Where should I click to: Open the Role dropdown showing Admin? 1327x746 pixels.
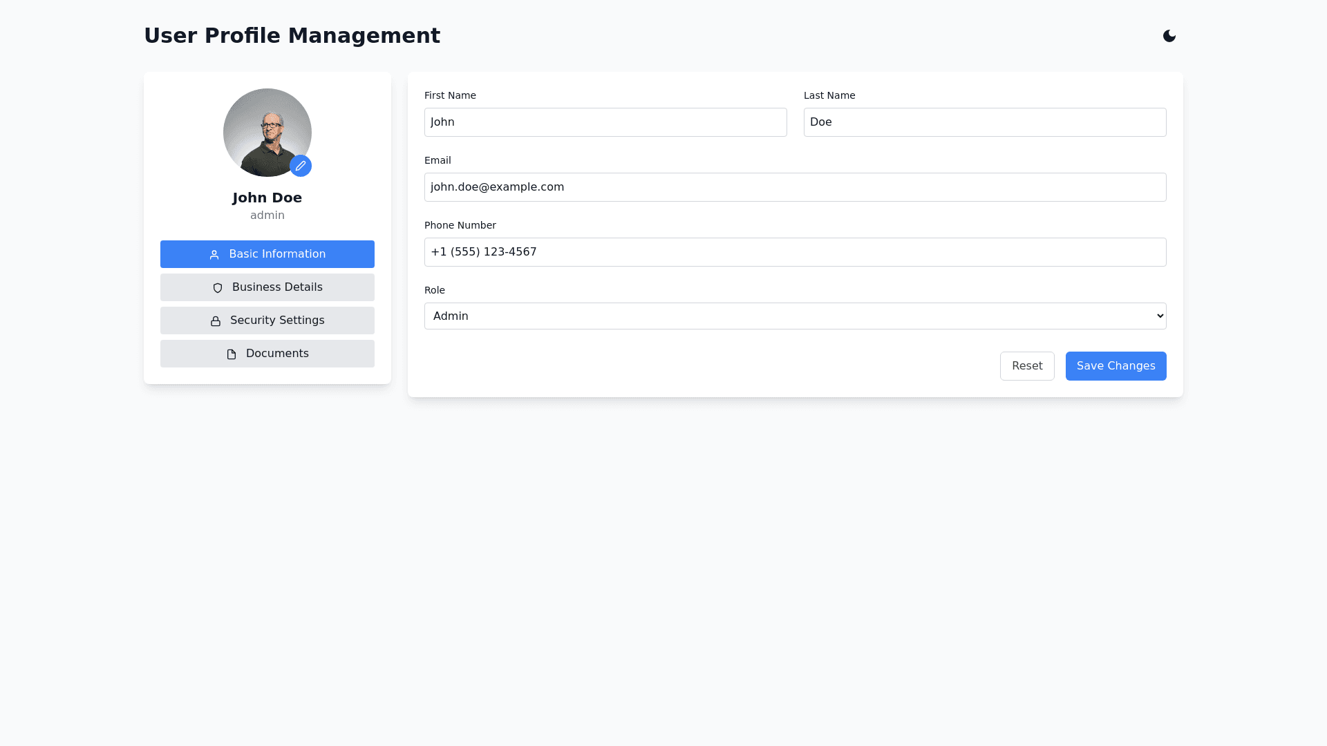pos(795,316)
